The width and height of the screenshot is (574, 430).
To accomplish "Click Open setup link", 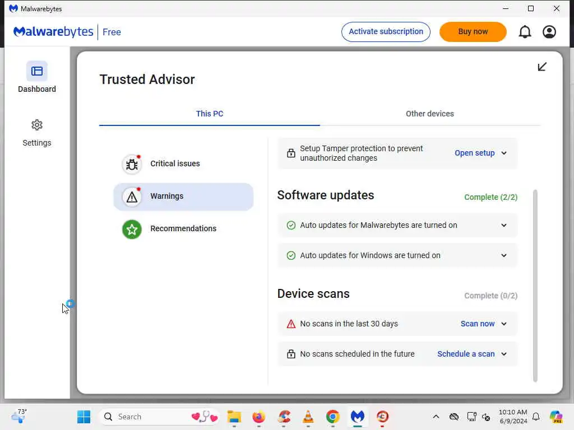I will pos(474,153).
